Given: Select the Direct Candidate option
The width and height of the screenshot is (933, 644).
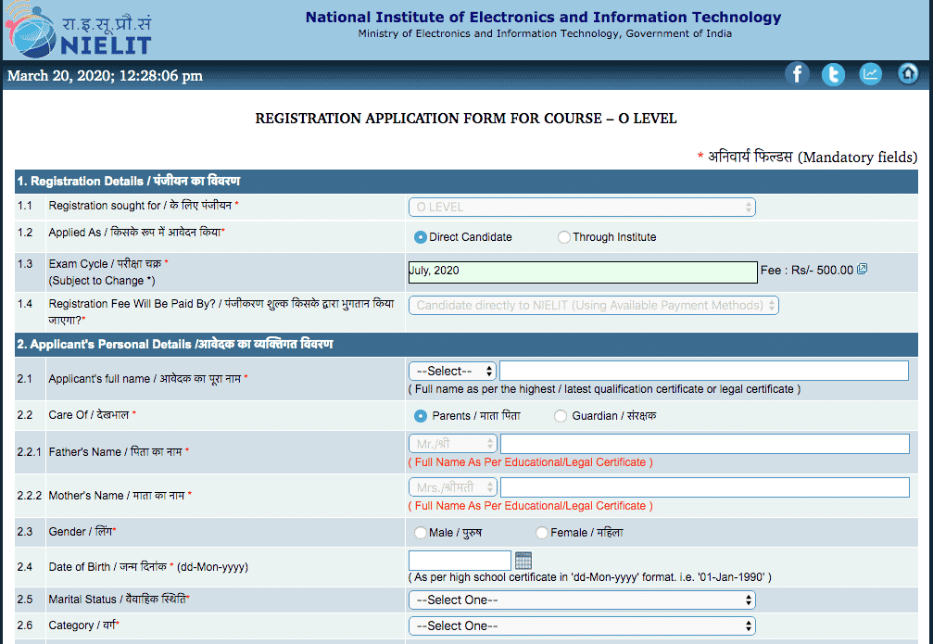Looking at the screenshot, I should pyautogui.click(x=419, y=237).
